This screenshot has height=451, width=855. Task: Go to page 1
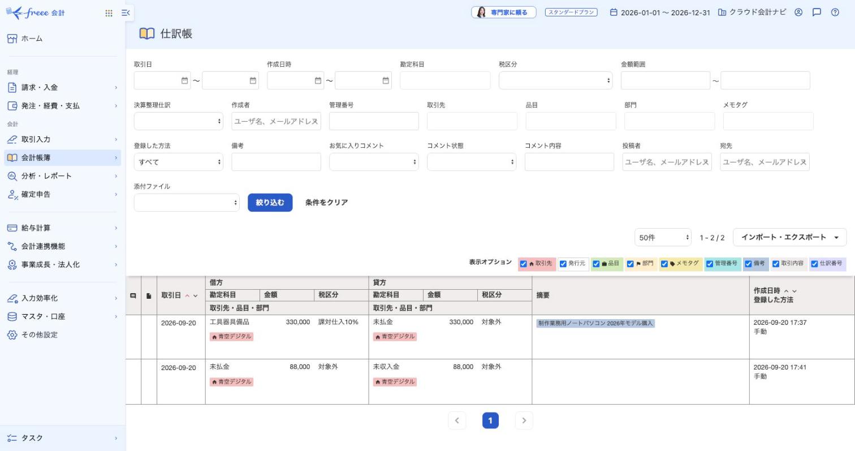tap(490, 420)
